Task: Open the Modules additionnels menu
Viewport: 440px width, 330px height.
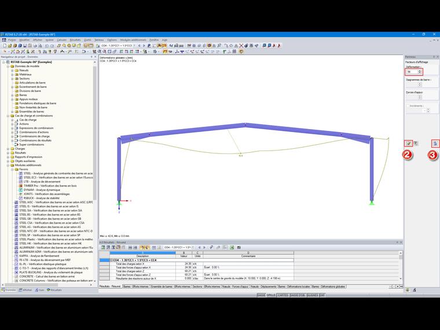Action: click(x=133, y=40)
